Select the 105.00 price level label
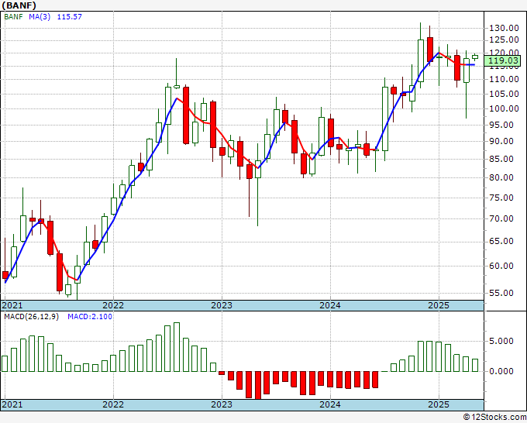The width and height of the screenshot is (527, 423). (504, 94)
